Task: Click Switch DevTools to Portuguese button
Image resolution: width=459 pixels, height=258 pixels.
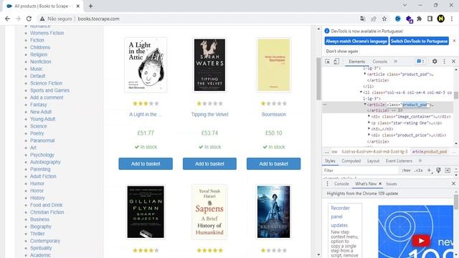Action: point(419,42)
